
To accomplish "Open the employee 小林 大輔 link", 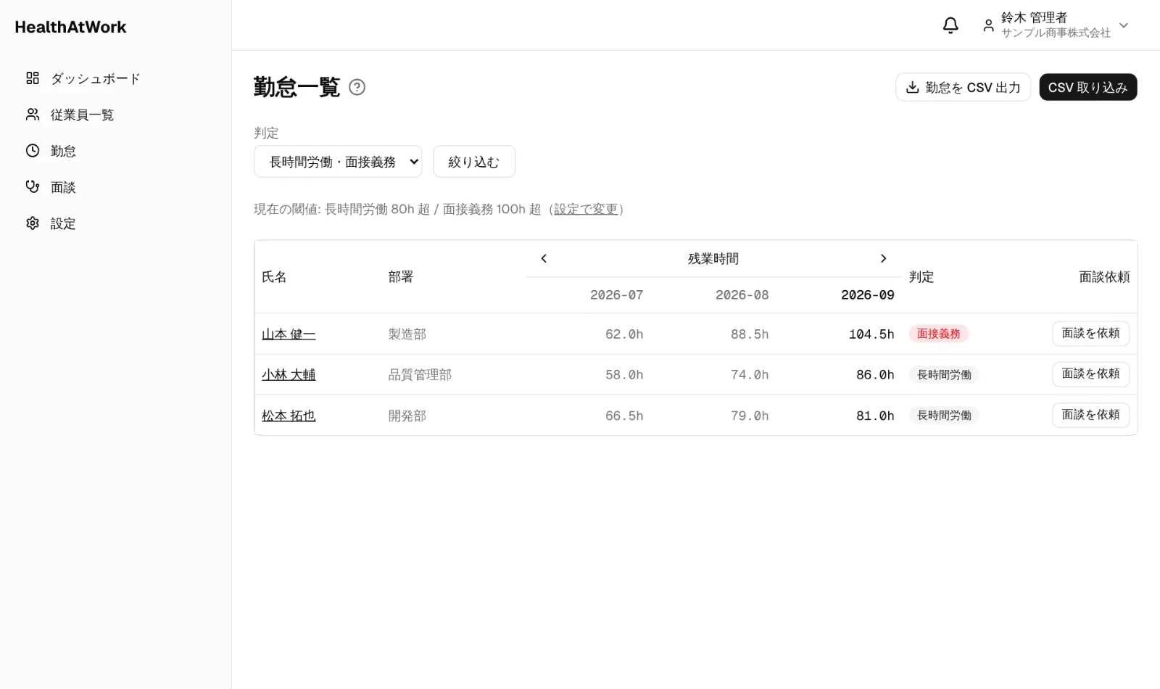I will point(289,375).
